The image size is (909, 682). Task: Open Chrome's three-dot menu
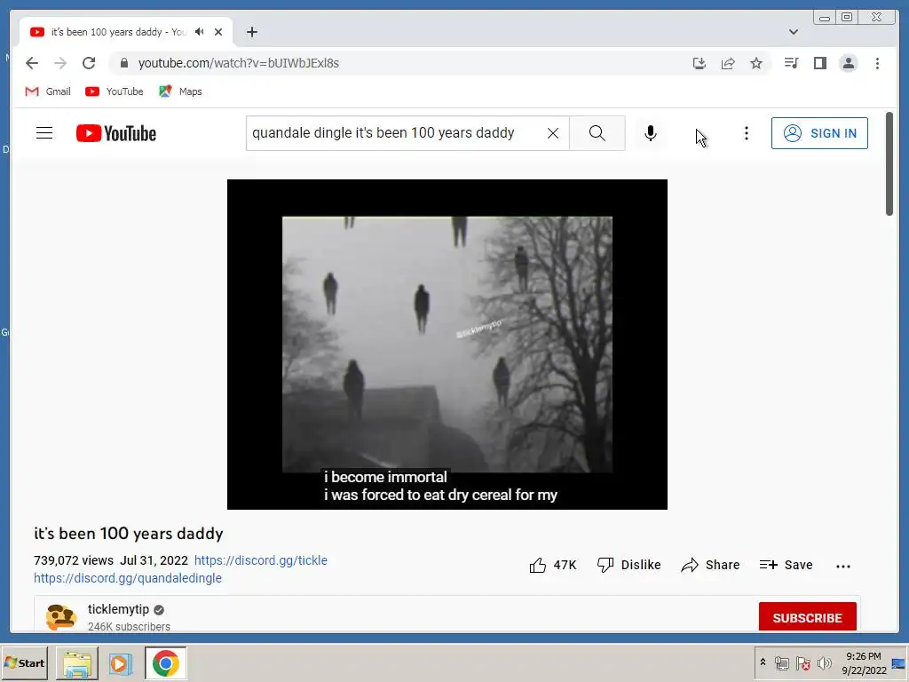point(877,63)
